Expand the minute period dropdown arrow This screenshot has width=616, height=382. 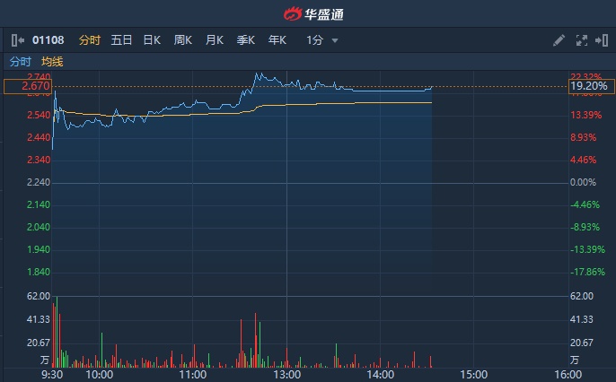pyautogui.click(x=335, y=40)
